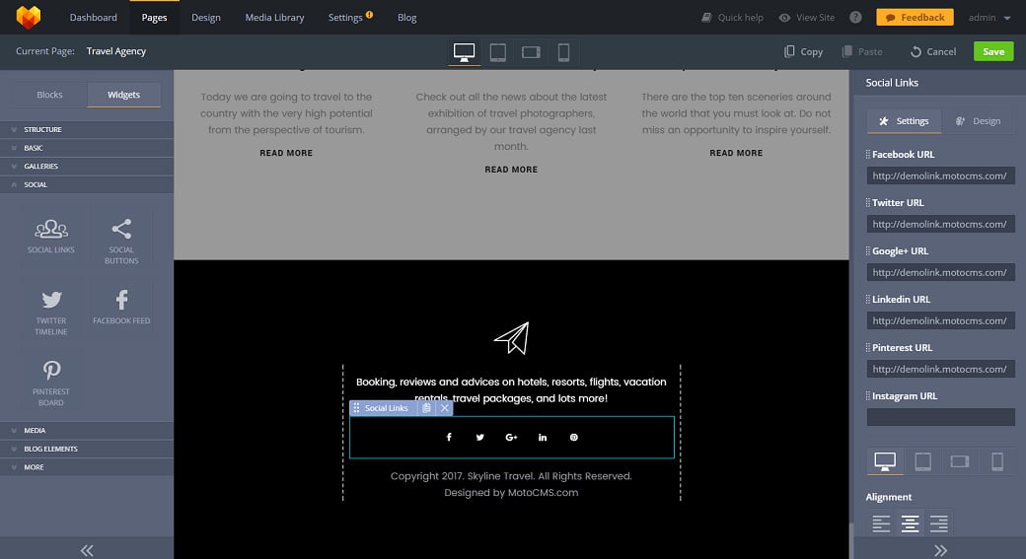Pick the Facebook Feed widget
The height and width of the screenshot is (559, 1026).
tap(121, 306)
